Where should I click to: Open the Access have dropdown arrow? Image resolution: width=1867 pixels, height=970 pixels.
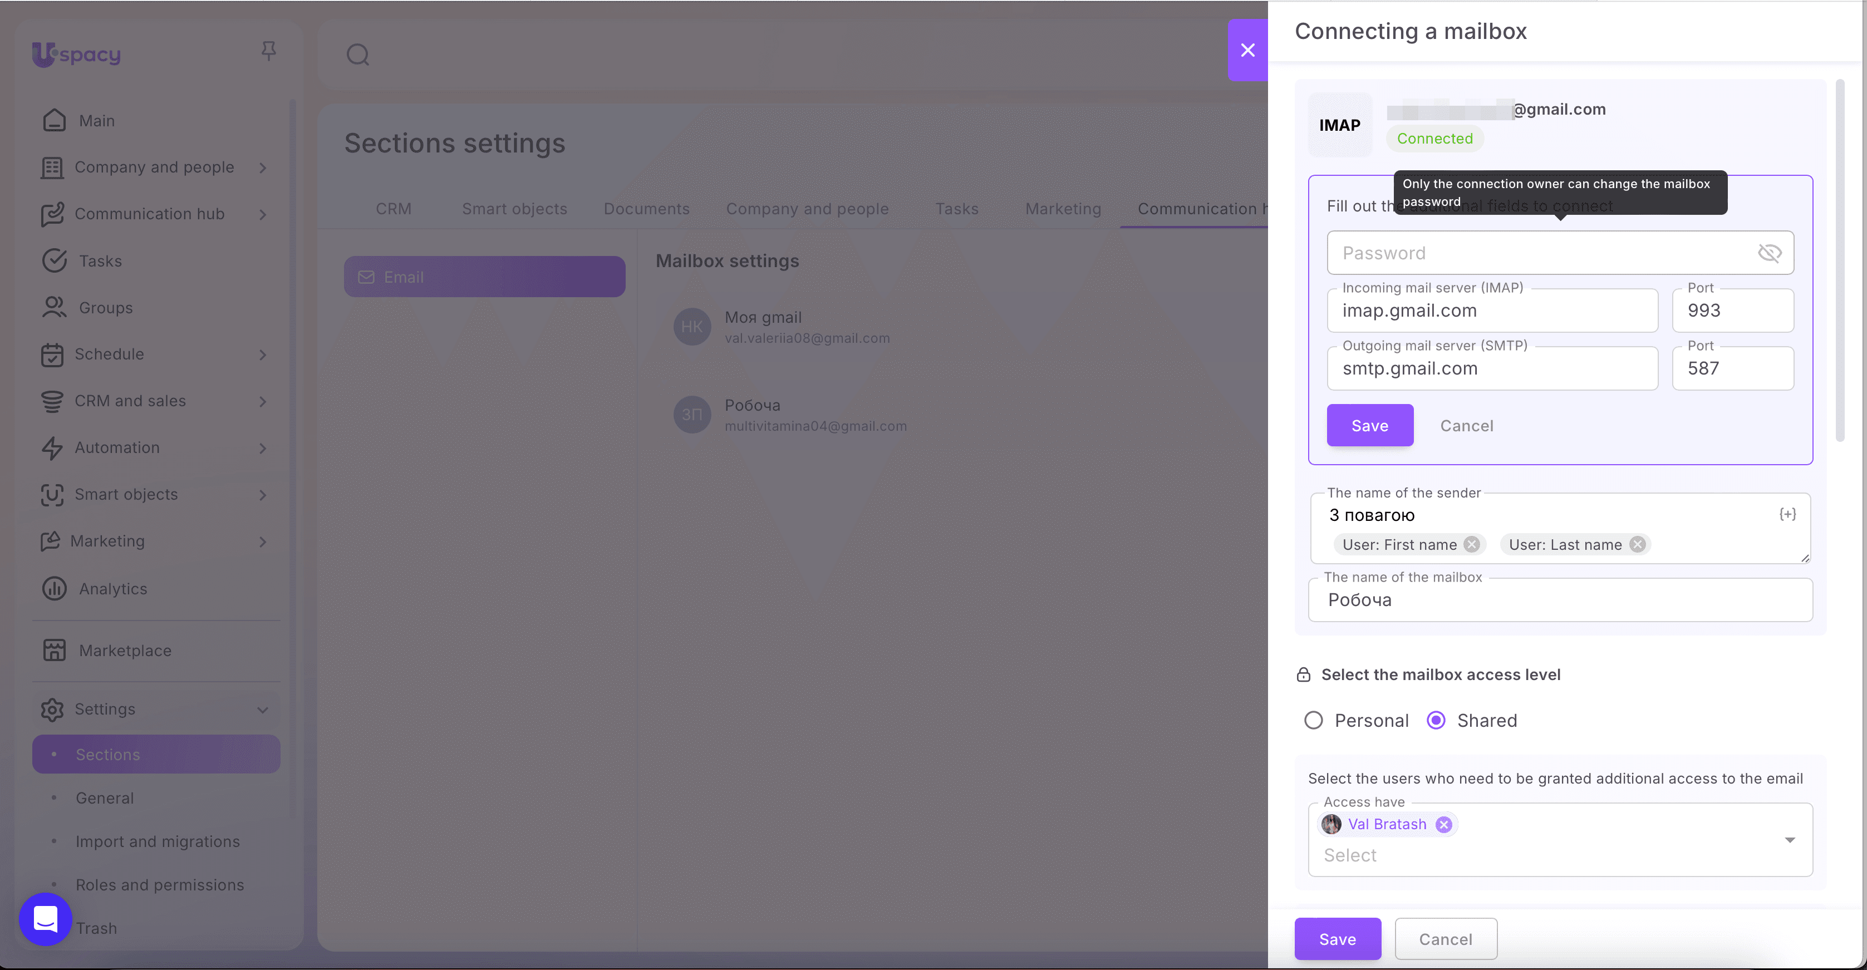click(x=1790, y=840)
